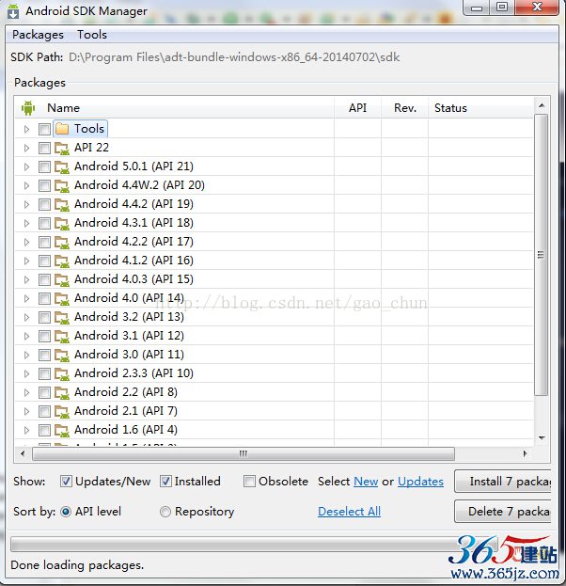
Task: Click the Android 4.0 (API 14) folder icon
Action: [x=62, y=298]
